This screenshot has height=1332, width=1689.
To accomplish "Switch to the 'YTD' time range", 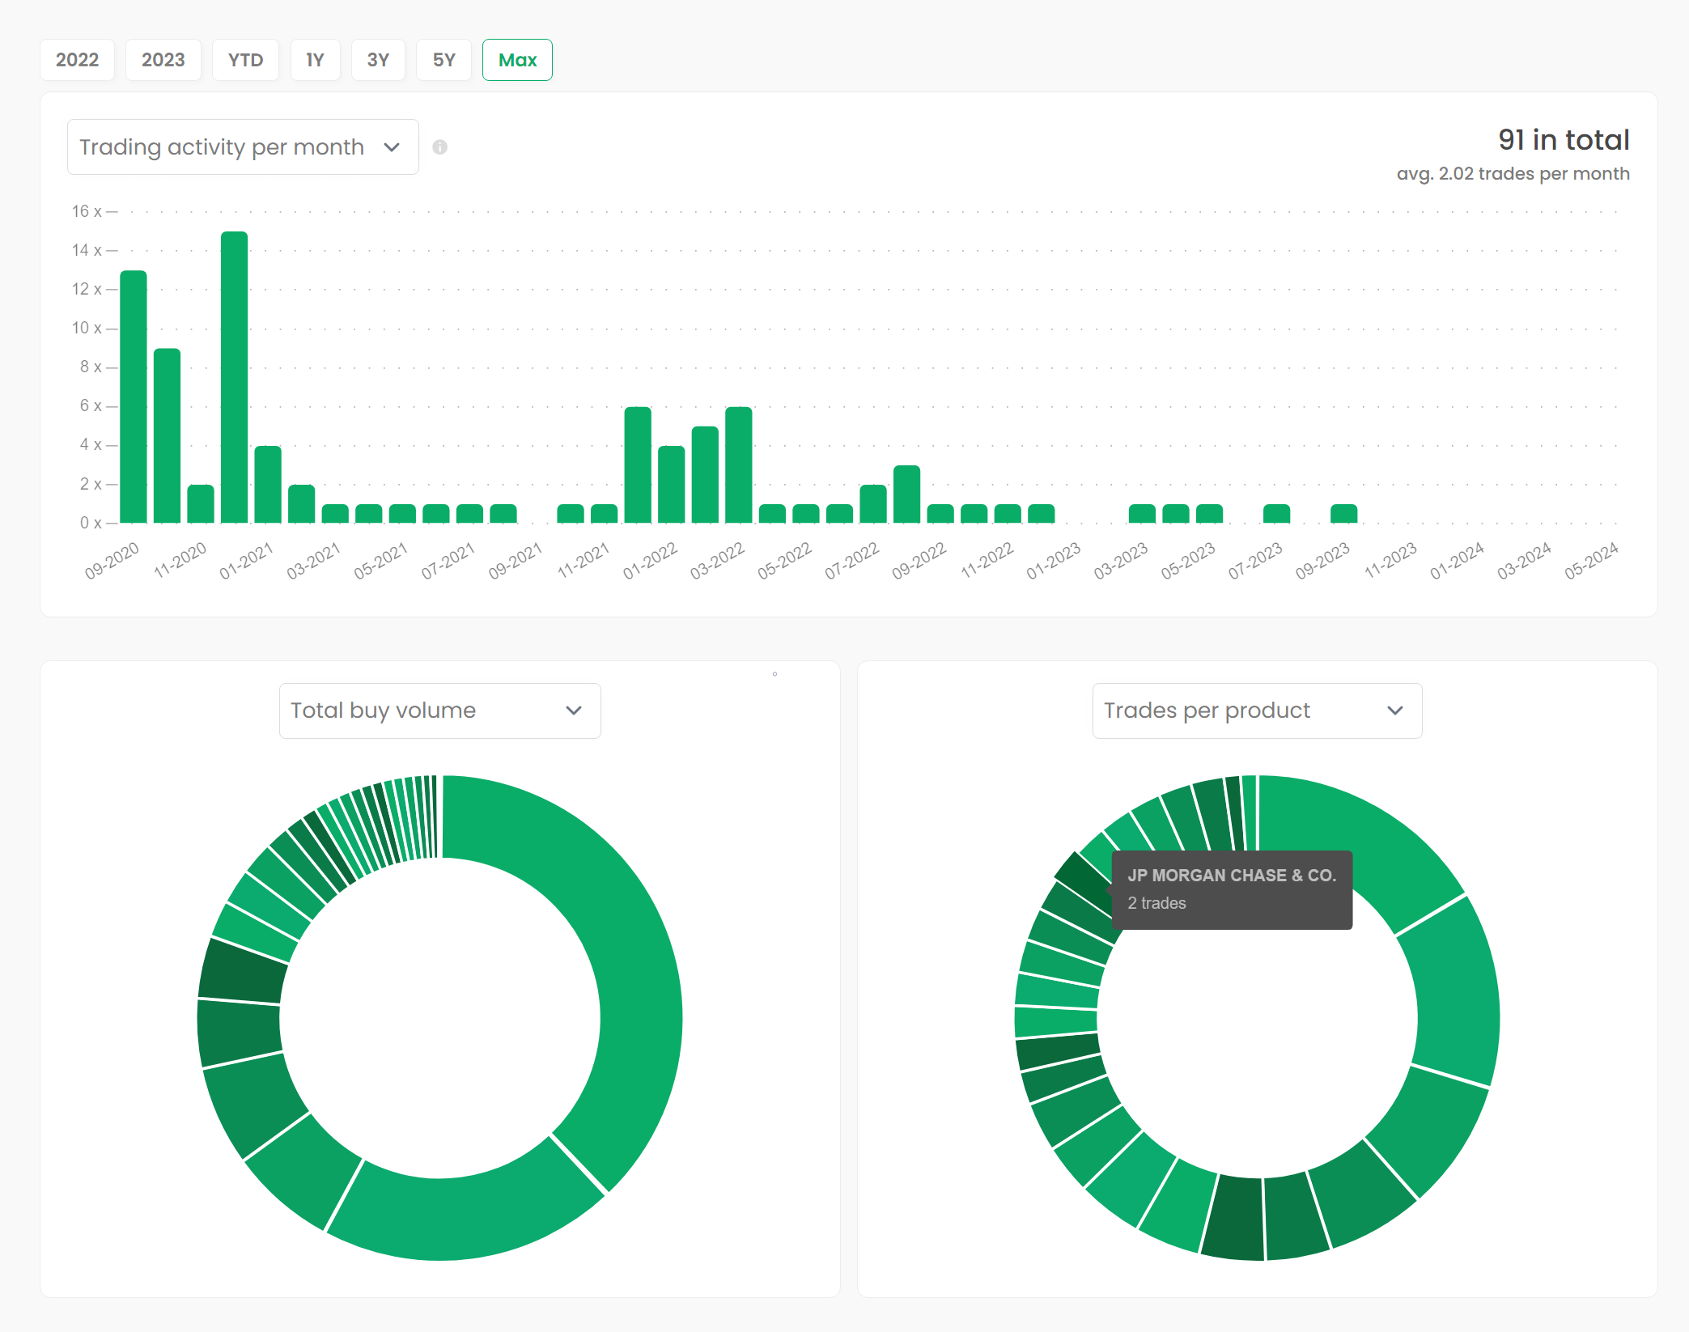I will [x=245, y=59].
